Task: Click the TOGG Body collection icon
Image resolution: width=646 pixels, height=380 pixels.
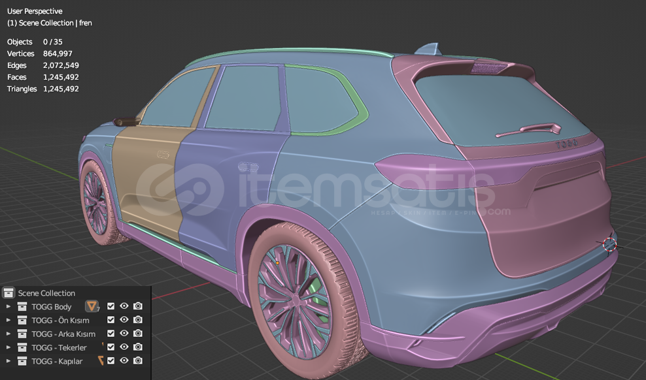Action: (x=22, y=307)
